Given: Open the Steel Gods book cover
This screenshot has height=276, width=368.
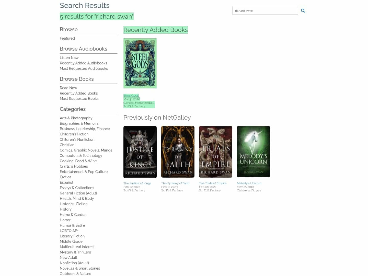Looking at the screenshot, I should coord(140,63).
